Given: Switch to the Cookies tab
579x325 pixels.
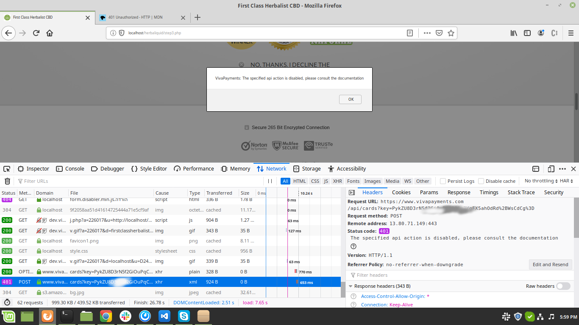Looking at the screenshot, I should [x=401, y=192].
